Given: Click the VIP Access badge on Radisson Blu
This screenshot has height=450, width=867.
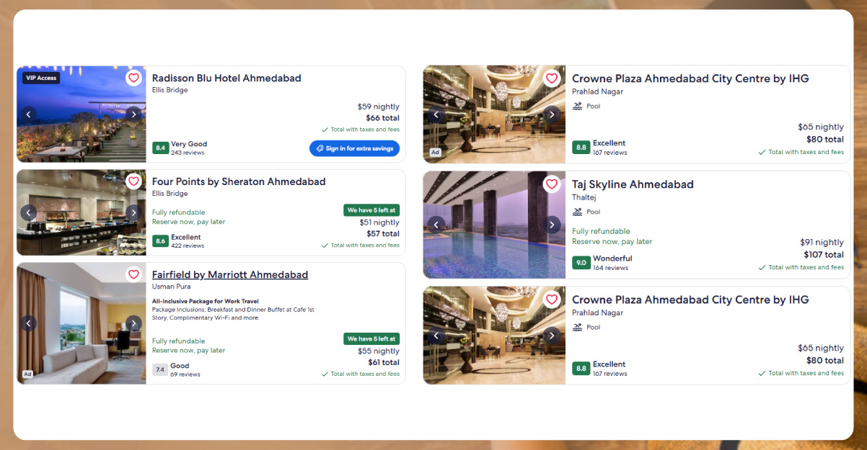Looking at the screenshot, I should (x=40, y=78).
